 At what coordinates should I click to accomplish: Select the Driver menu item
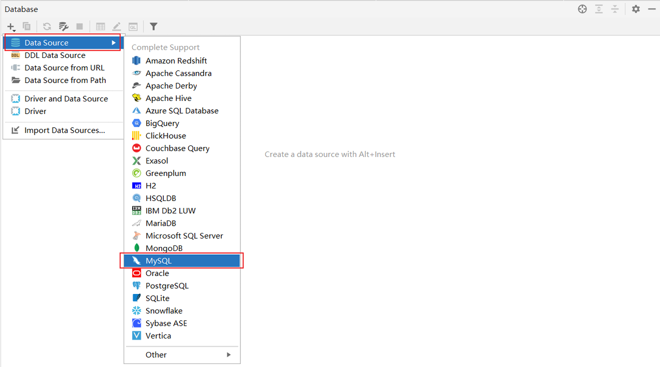tap(64, 111)
